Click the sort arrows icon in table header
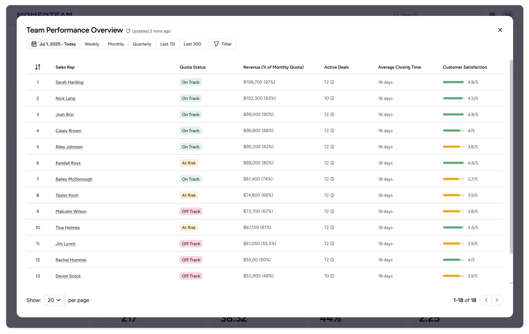Viewport: 529px width, 334px height. [x=38, y=67]
